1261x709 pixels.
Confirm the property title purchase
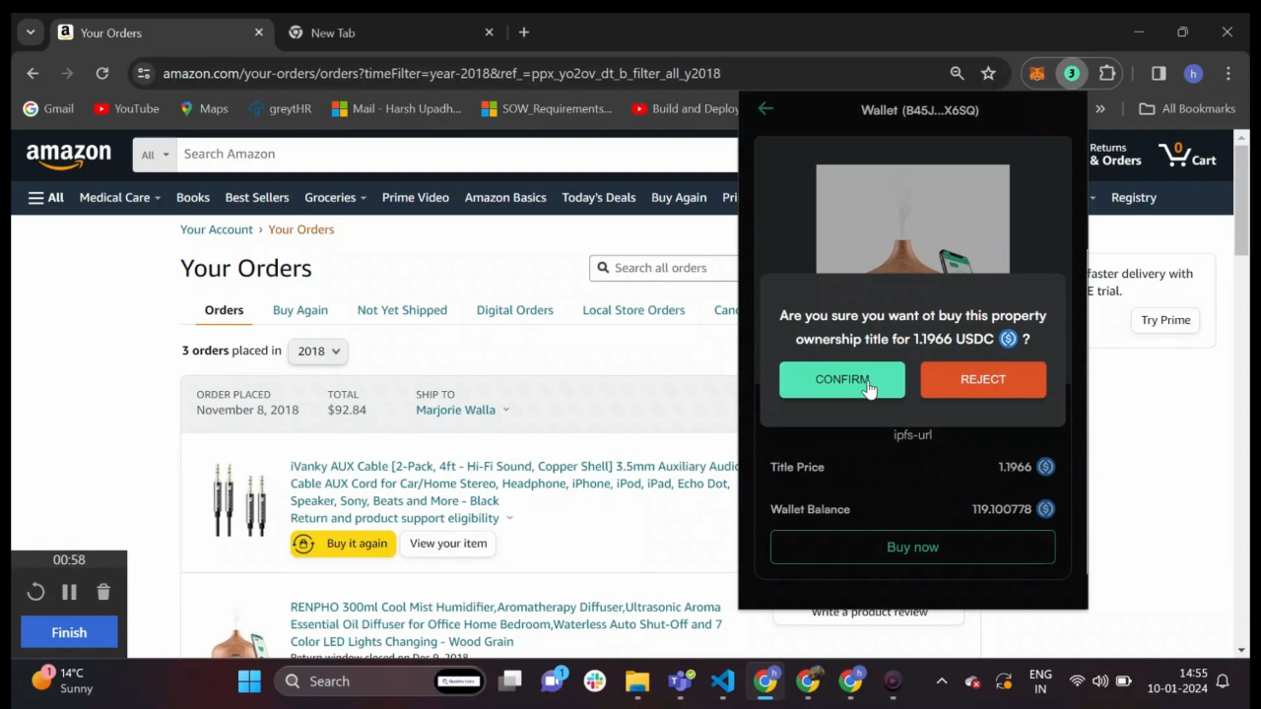(842, 379)
